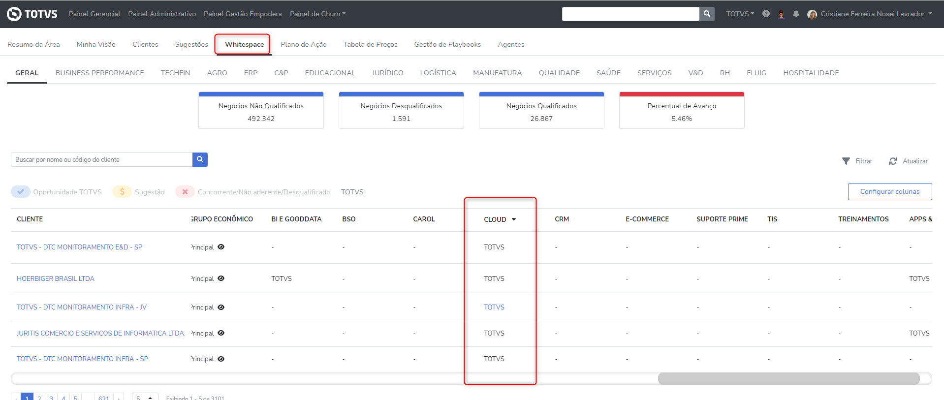Click the eye icon in the JURITIS COMERCIO row

point(221,333)
